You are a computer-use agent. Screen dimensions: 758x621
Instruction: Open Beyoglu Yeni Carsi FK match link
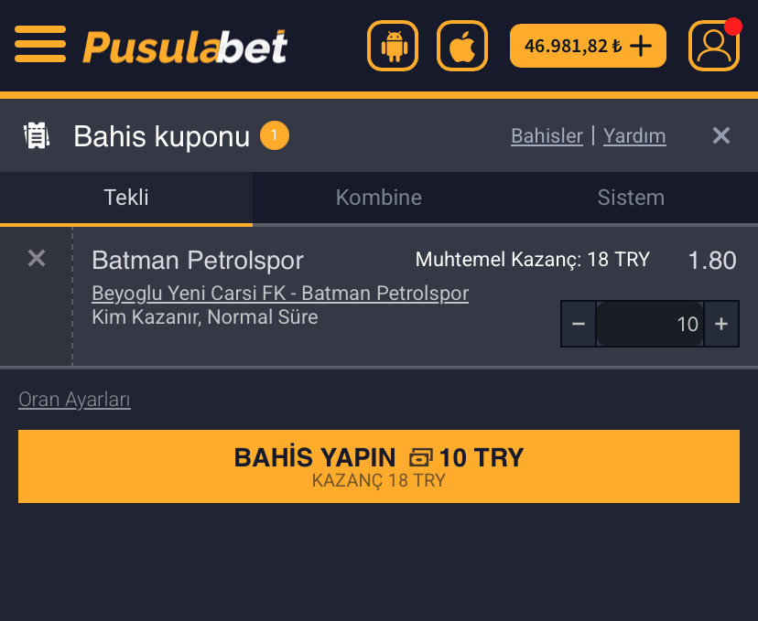(x=280, y=294)
